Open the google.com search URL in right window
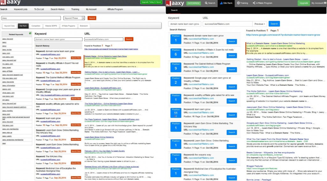Screen dimensions: 327x181 (283, 35)
